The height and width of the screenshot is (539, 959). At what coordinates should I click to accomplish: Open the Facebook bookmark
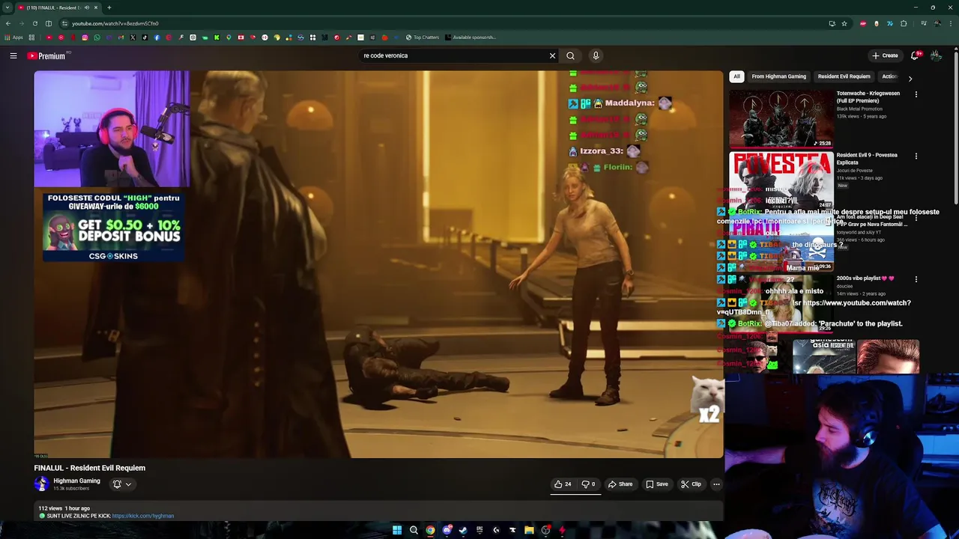[x=157, y=37]
